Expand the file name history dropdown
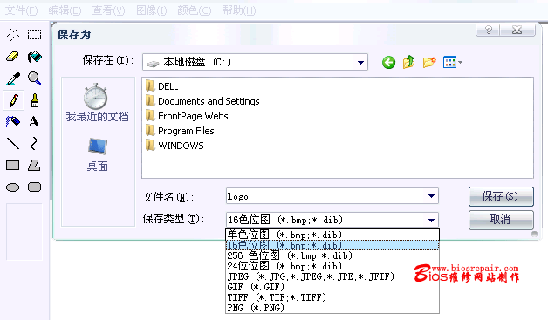The height and width of the screenshot is (320, 548). (x=431, y=196)
